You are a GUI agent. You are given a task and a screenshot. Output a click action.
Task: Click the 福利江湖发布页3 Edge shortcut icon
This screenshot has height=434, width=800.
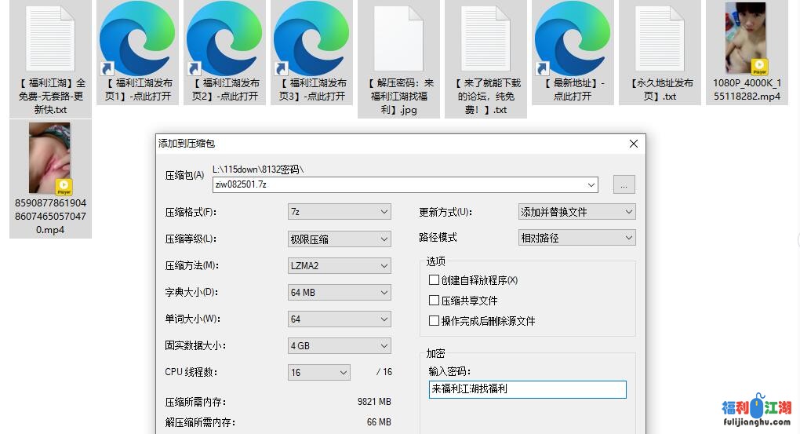311,39
